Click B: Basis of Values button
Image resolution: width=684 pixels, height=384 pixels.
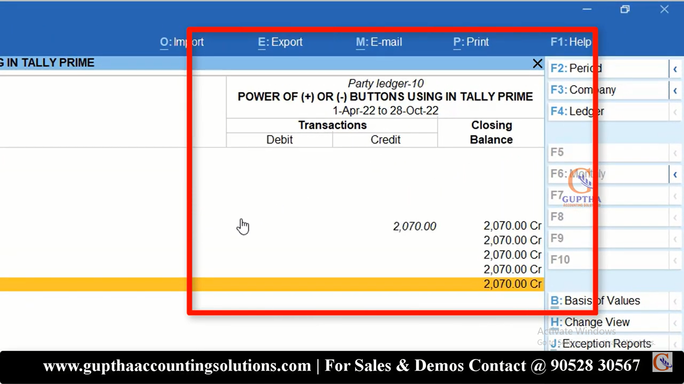coord(608,301)
